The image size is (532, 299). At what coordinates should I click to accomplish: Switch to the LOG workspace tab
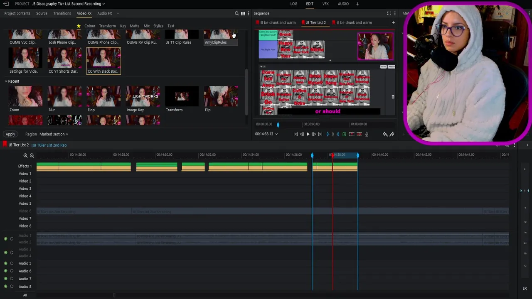click(x=293, y=4)
